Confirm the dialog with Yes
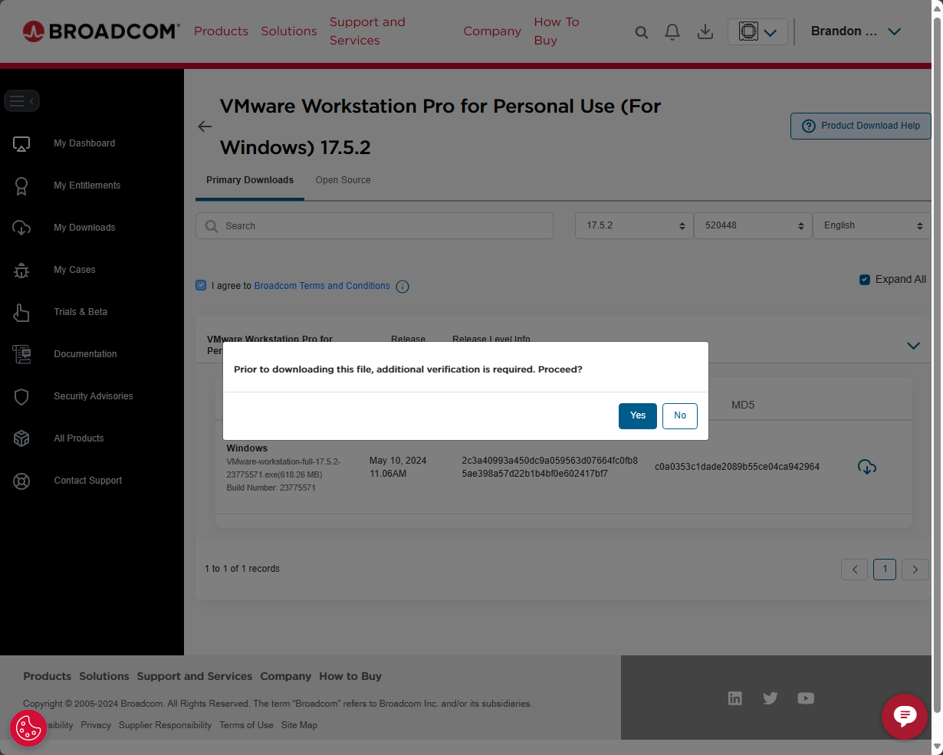This screenshot has height=755, width=943. (638, 415)
